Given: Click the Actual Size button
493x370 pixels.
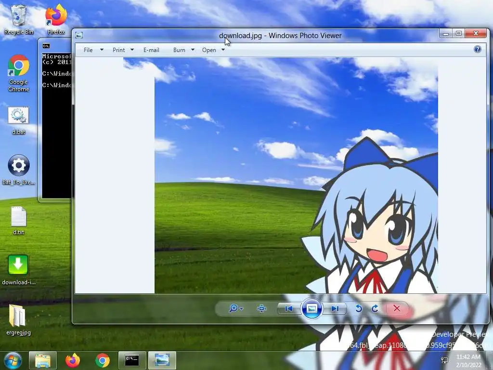Looking at the screenshot, I should [261, 309].
